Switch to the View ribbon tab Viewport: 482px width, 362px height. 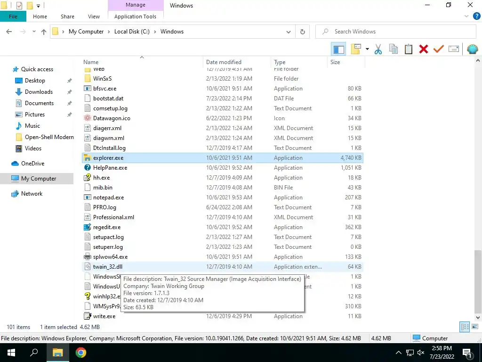point(94,16)
